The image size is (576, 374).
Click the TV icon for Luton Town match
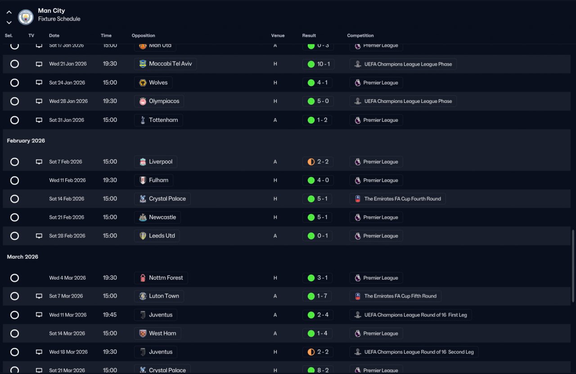click(39, 296)
